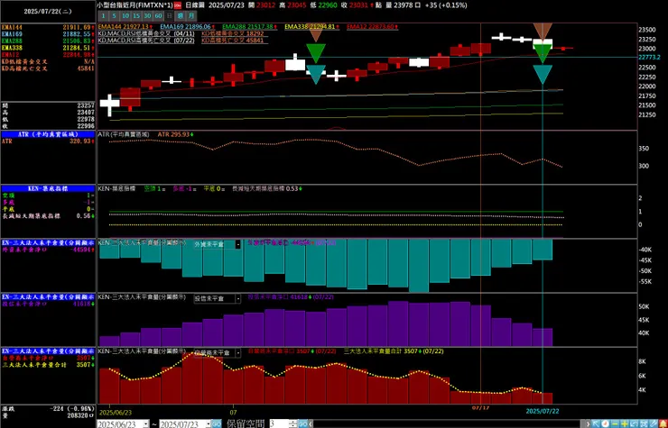Click the yellow plus zoom-in icon
This screenshot has height=428, width=668.
tap(625, 423)
